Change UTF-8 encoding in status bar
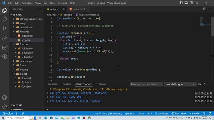Screen dimensions: 214x120 tap(140, 113)
